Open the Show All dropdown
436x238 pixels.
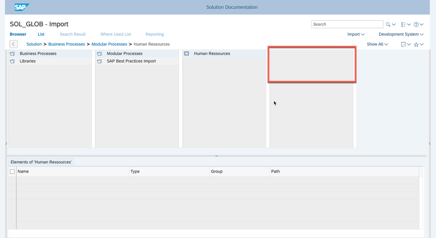pos(377,44)
